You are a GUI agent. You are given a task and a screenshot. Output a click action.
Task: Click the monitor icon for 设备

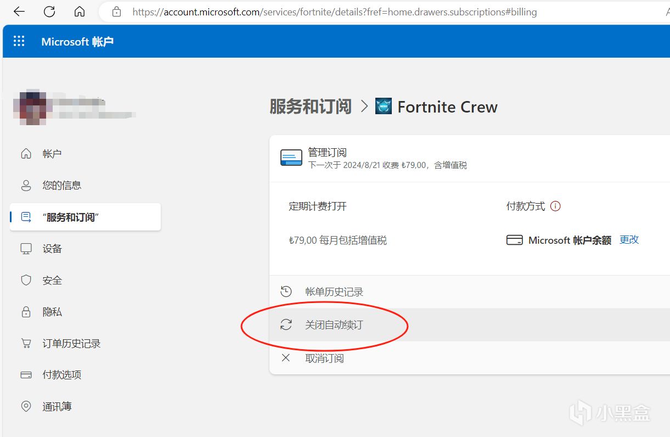(x=26, y=249)
